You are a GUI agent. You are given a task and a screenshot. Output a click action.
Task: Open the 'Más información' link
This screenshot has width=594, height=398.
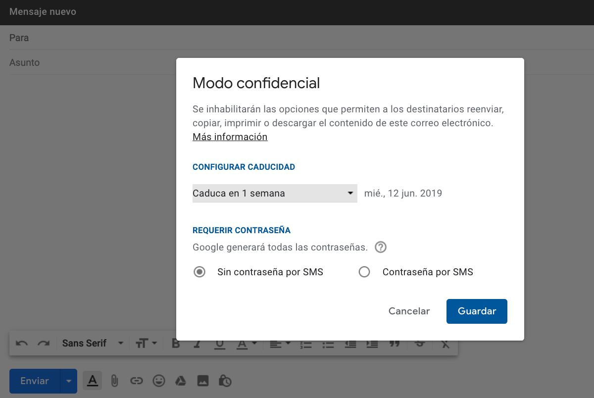coord(230,137)
